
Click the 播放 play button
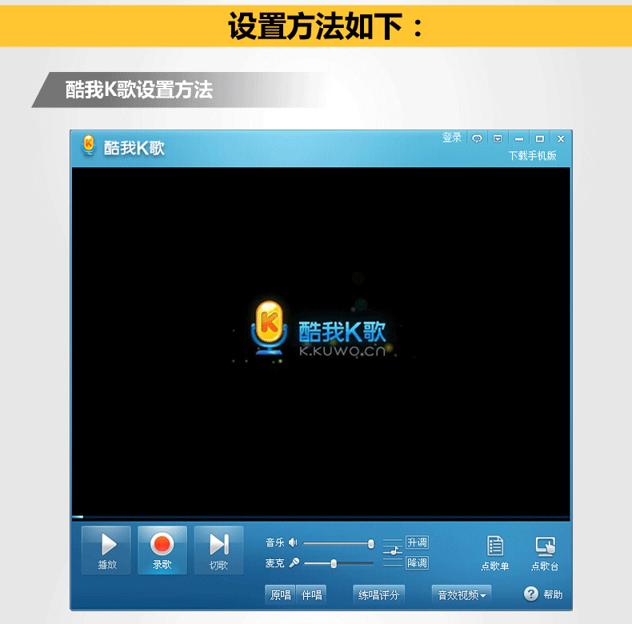point(106,550)
